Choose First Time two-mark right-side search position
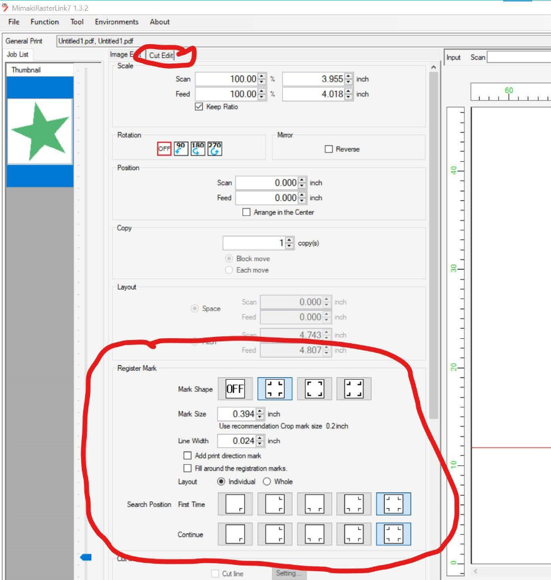This screenshot has width=551, height=580. click(x=275, y=504)
